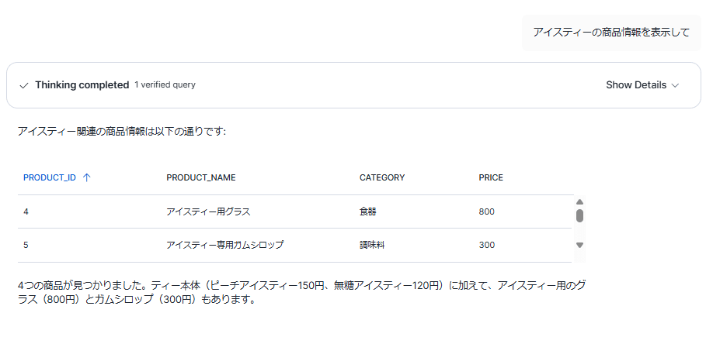
Task: Click the user message bubble about アイスティー
Action: (x=610, y=33)
